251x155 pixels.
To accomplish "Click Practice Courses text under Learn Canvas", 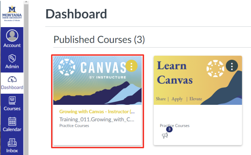I will 175,126.
